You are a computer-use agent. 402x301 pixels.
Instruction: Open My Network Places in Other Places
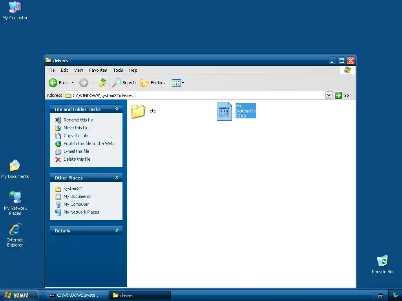tap(81, 212)
